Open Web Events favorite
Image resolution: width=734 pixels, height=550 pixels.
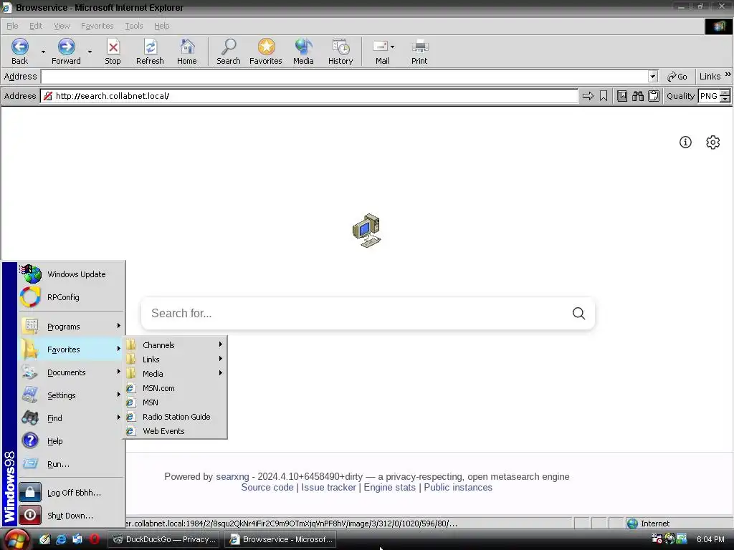[x=175, y=431]
